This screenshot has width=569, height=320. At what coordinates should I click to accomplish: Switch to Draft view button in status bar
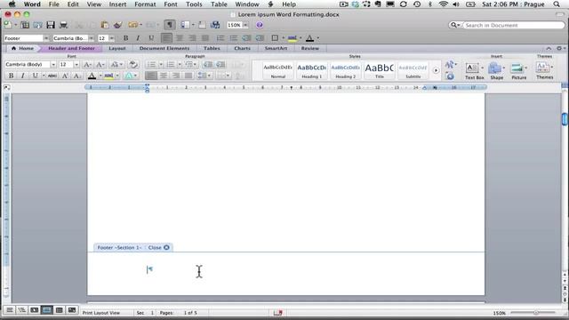click(10, 310)
